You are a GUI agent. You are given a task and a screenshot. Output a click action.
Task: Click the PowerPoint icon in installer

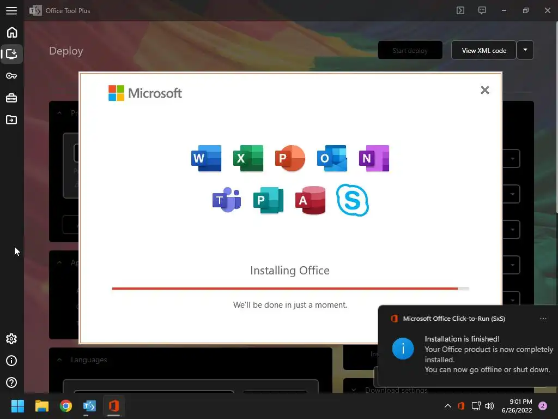click(290, 158)
